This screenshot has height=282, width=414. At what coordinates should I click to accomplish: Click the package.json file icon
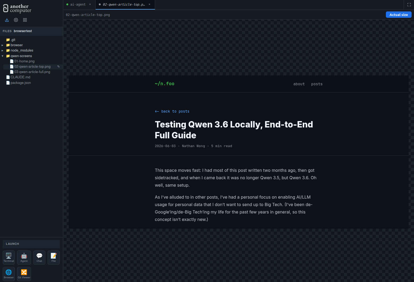point(8,83)
